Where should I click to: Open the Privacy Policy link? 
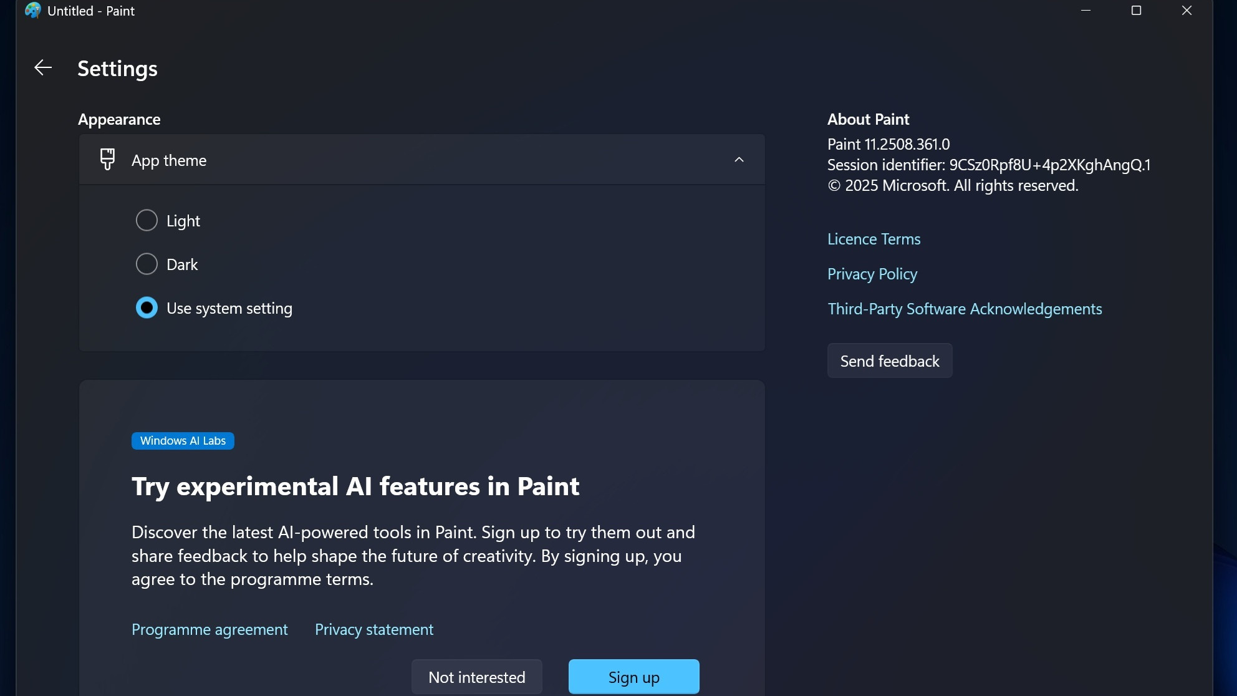(872, 274)
